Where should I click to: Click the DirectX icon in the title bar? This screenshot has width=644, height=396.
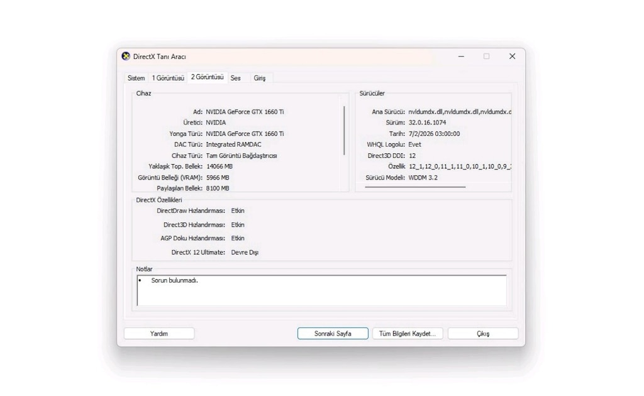(x=126, y=56)
